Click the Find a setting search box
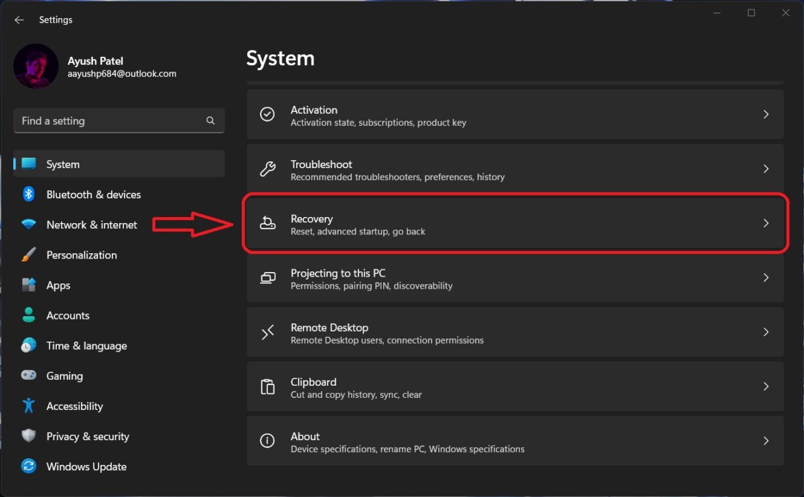The image size is (804, 497). 111,121
